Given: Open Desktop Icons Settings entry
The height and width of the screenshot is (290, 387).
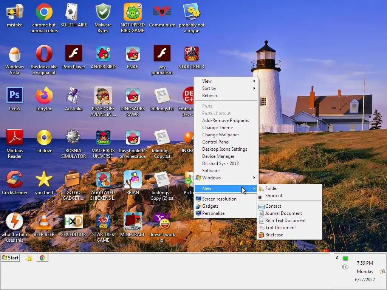Looking at the screenshot, I should point(226,149).
